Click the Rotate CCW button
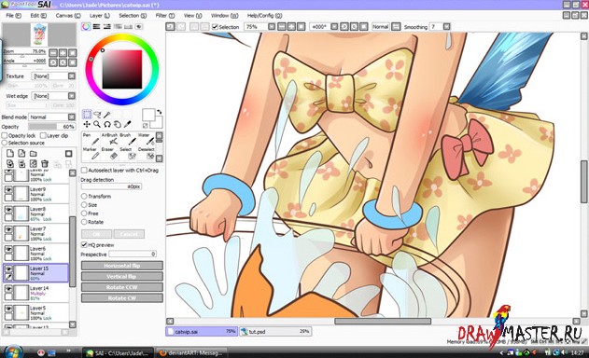Screen dimensions: 589x358 pyautogui.click(x=122, y=287)
